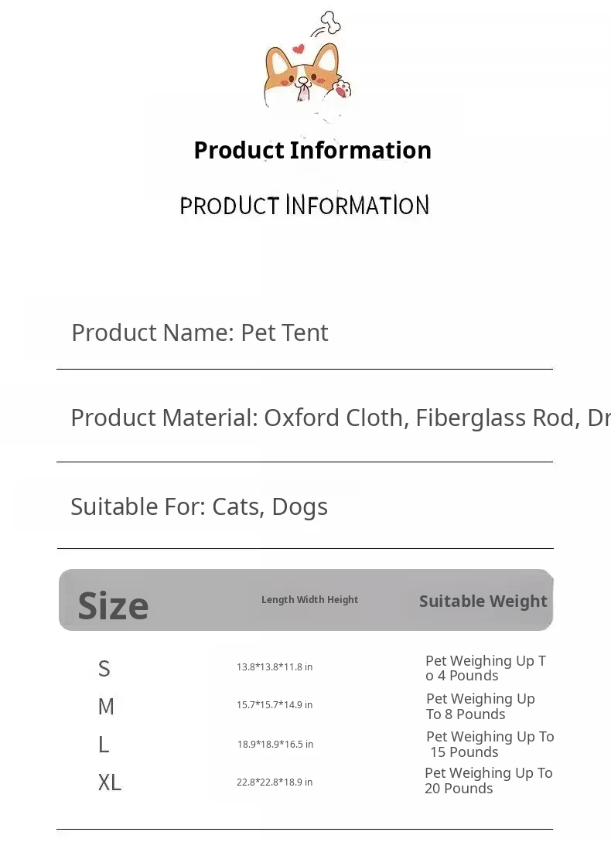The height and width of the screenshot is (842, 611).
Task: Click the Length Width Height header
Action: pos(309,600)
